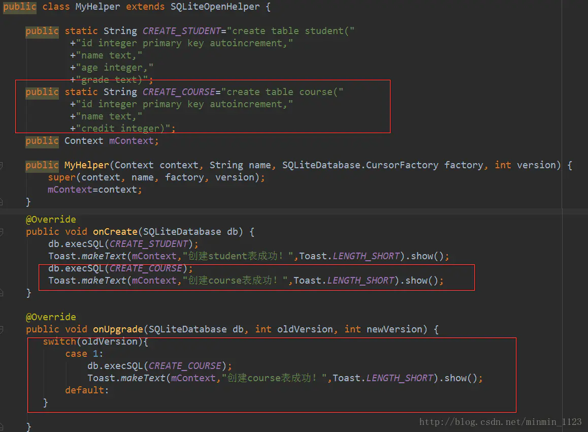Viewport: 588px width, 432px height.
Task: Click the "credit integer)" string line
Action: (122, 129)
